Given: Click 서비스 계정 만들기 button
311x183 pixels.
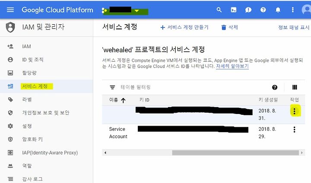Looking at the screenshot, I should (x=184, y=27).
